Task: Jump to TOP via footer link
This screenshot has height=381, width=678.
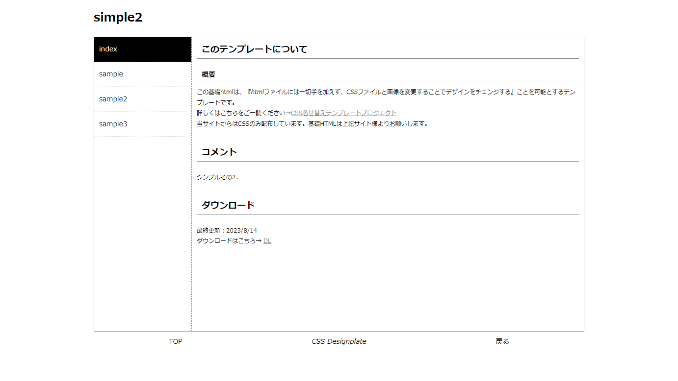Action: coord(175,341)
